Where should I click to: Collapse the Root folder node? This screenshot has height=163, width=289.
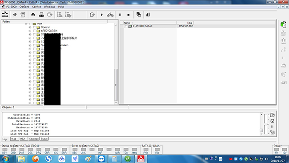26,24
